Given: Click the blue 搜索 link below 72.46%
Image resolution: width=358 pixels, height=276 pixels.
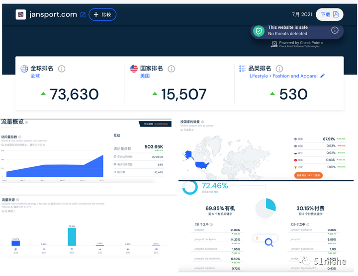Looking at the screenshot, I should tap(216, 192).
